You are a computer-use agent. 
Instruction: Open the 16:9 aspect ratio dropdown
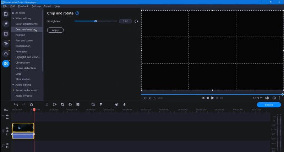(x=258, y=98)
